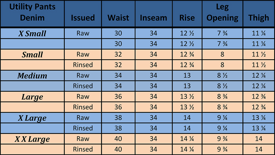The width and height of the screenshot is (275, 155).
Task: Select the rise 12 ¾ in Small Rinsed row
Action: pos(187,65)
